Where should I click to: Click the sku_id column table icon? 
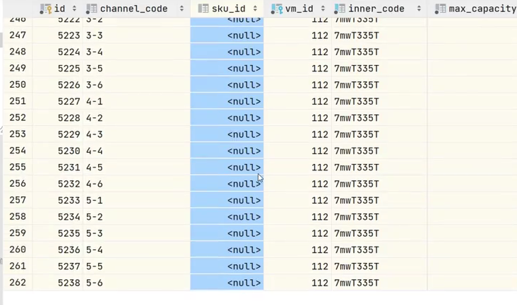(x=203, y=8)
